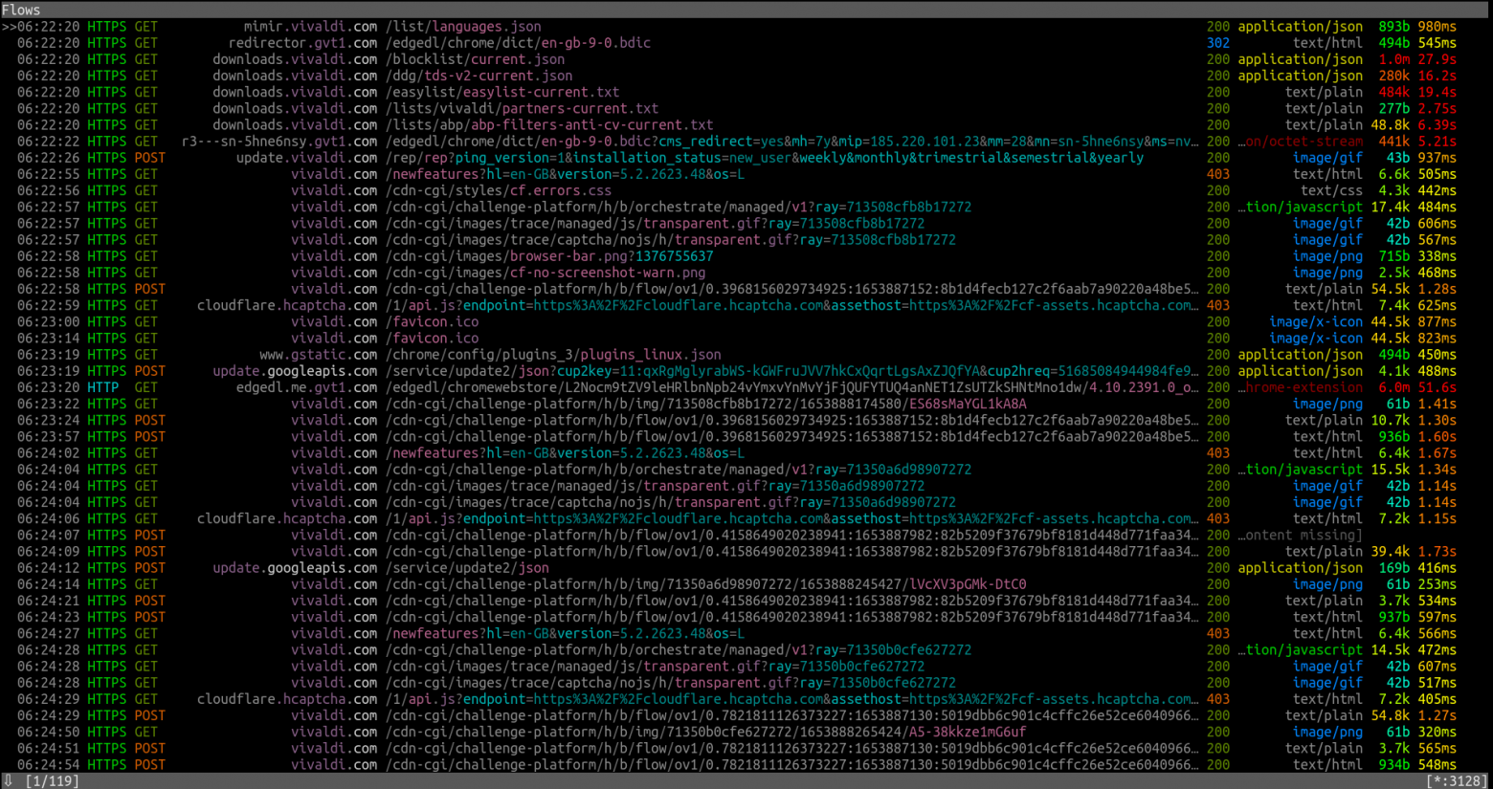The height and width of the screenshot is (789, 1493).
Task: Select the mimir.vivaldi.com languages.json flow
Action: [x=746, y=27]
